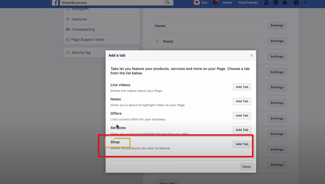Click the Help question mark icon

pos(296,3)
